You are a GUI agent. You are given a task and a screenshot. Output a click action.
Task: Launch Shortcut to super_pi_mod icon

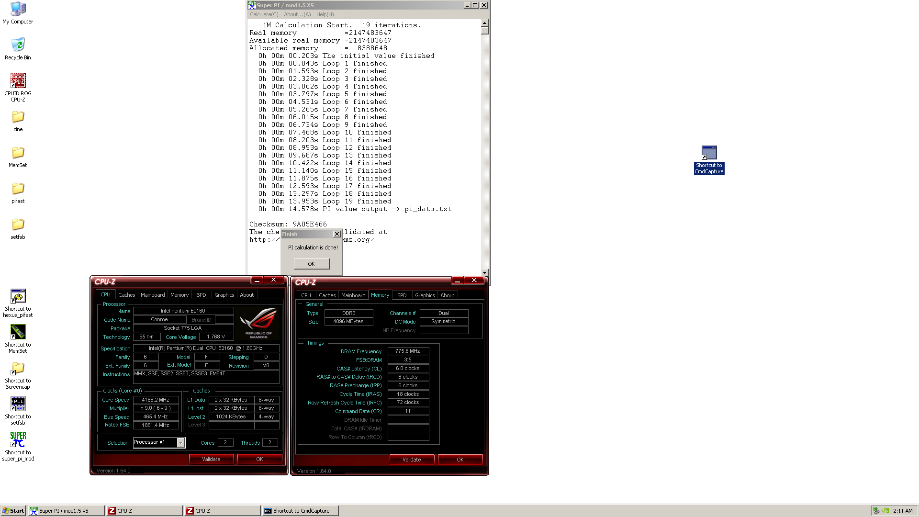[18, 447]
